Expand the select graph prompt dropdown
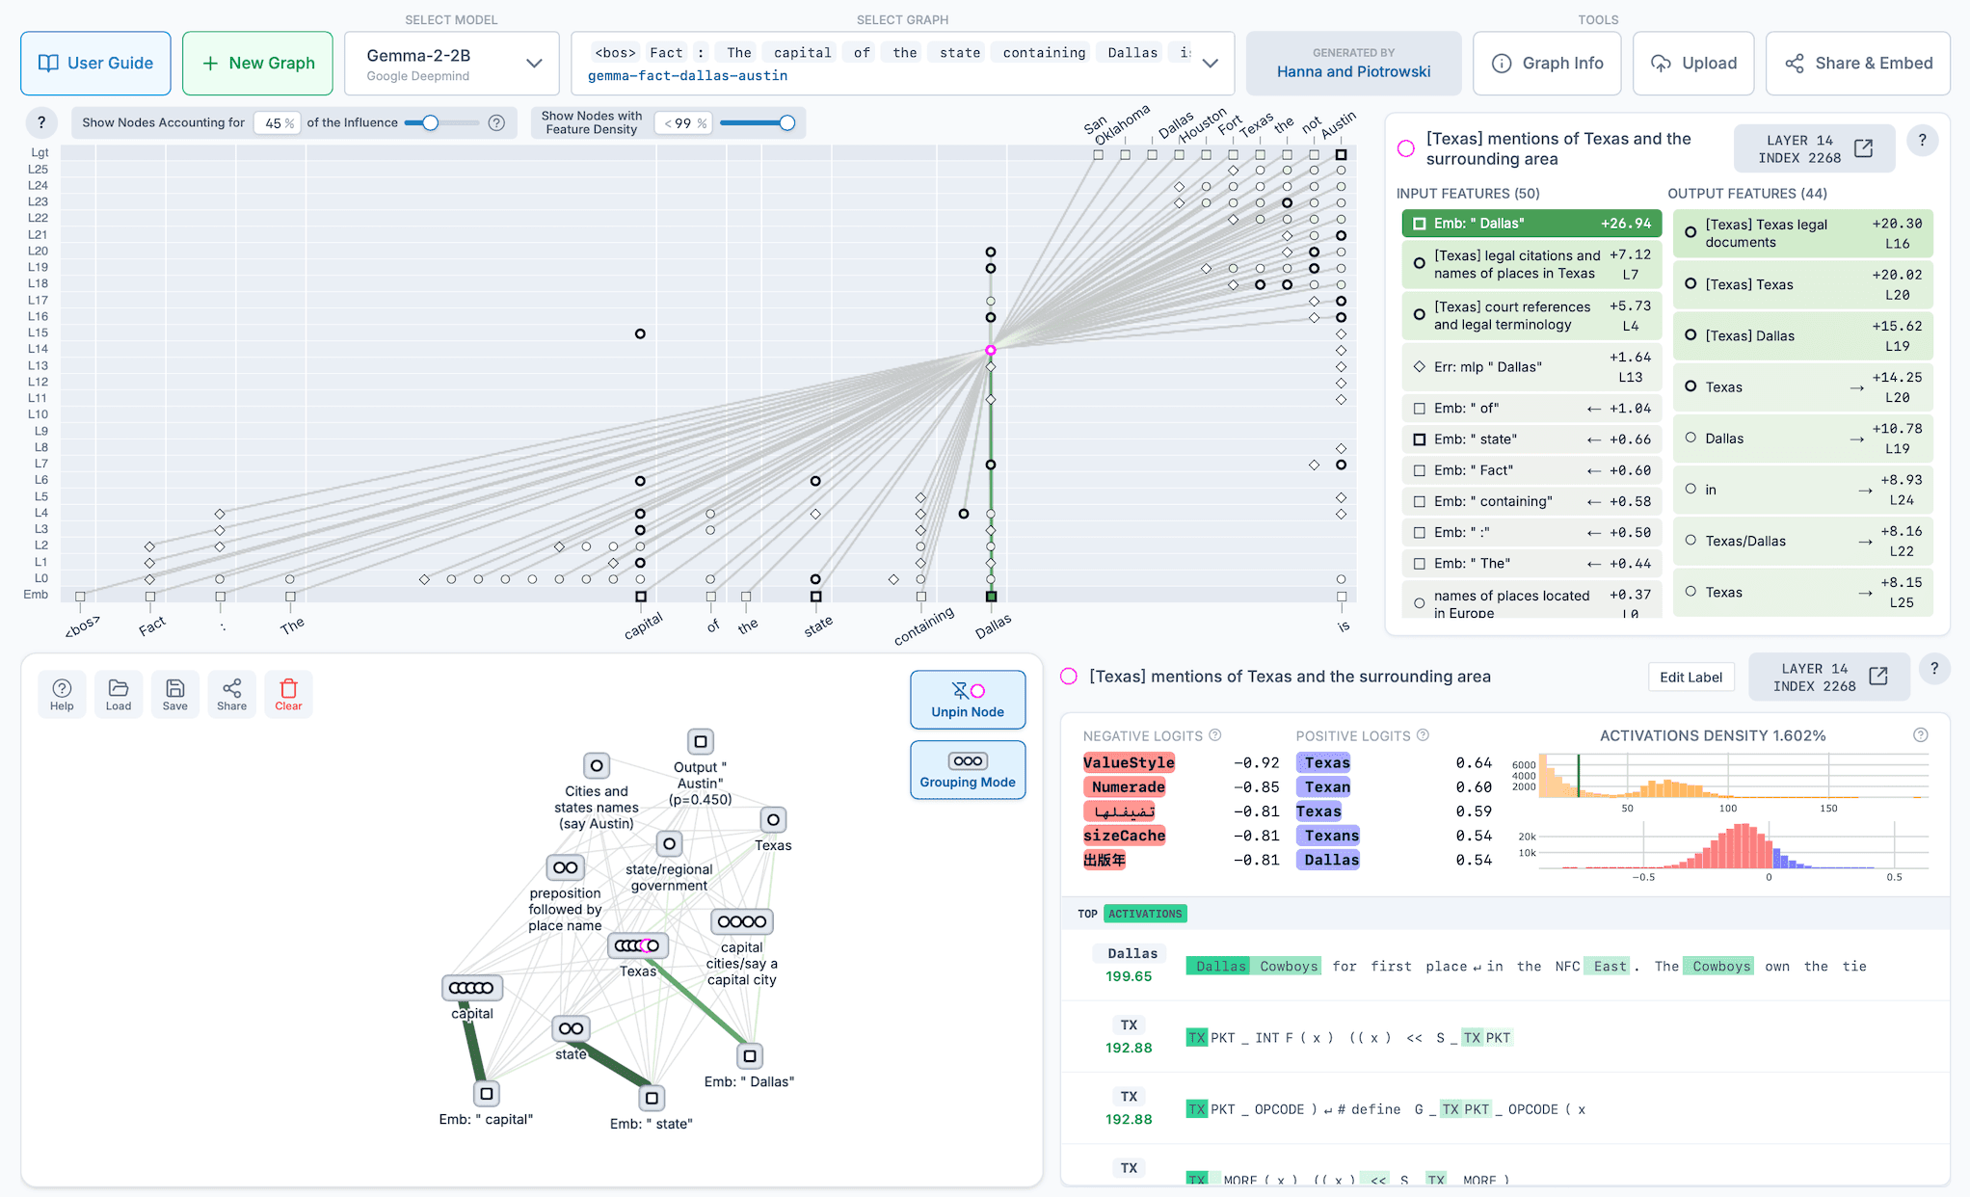Image resolution: width=1970 pixels, height=1197 pixels. point(1211,64)
